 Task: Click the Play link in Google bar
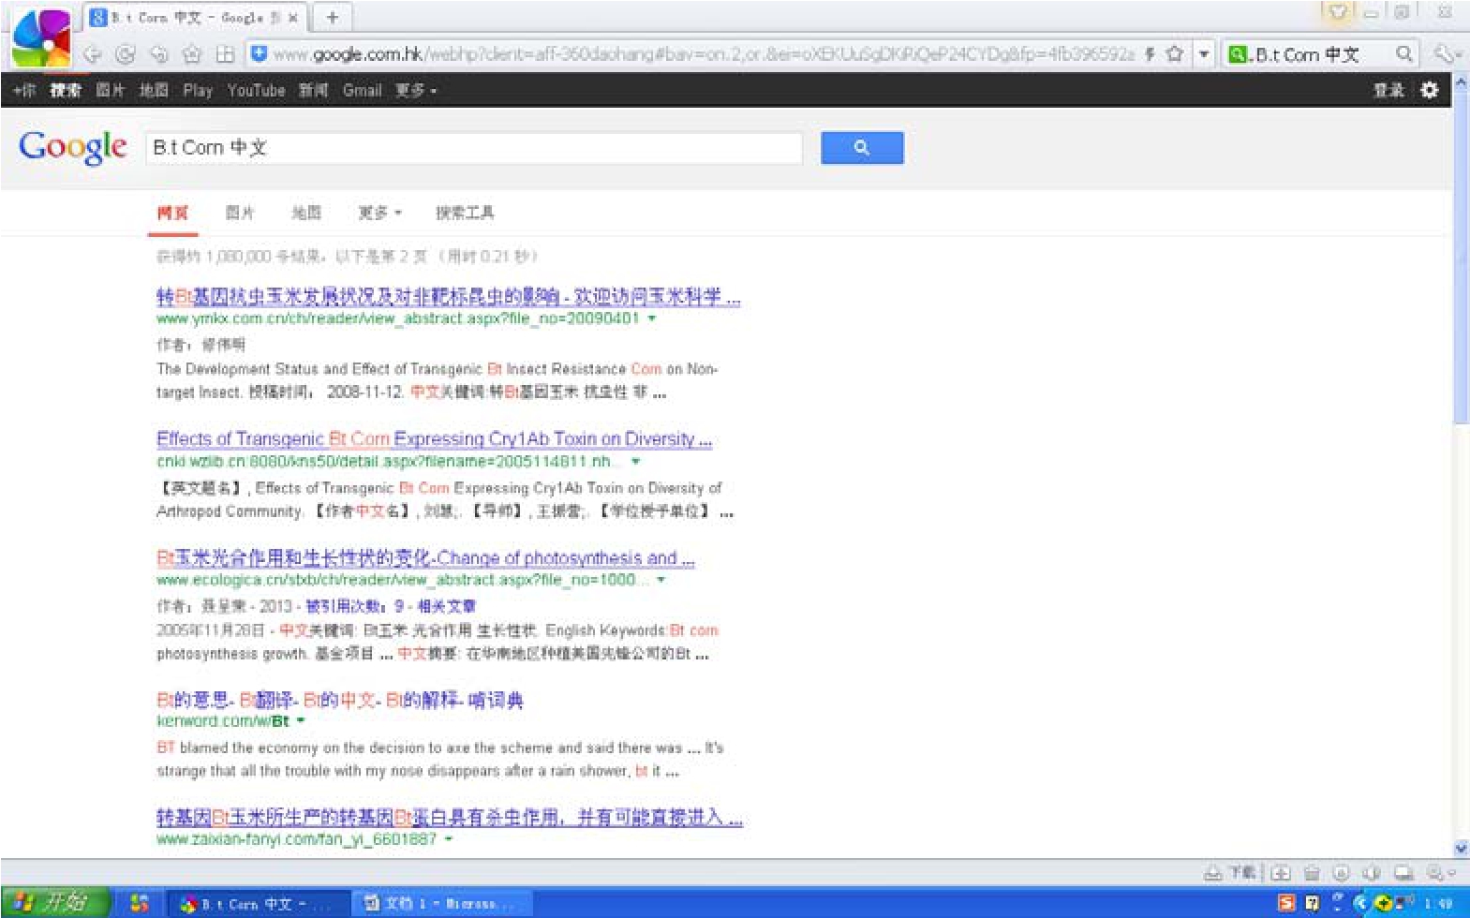pyautogui.click(x=198, y=91)
